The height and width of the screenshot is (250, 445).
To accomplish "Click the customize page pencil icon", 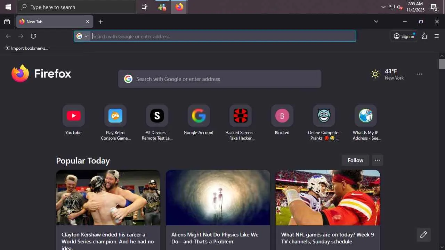I will click(x=423, y=235).
